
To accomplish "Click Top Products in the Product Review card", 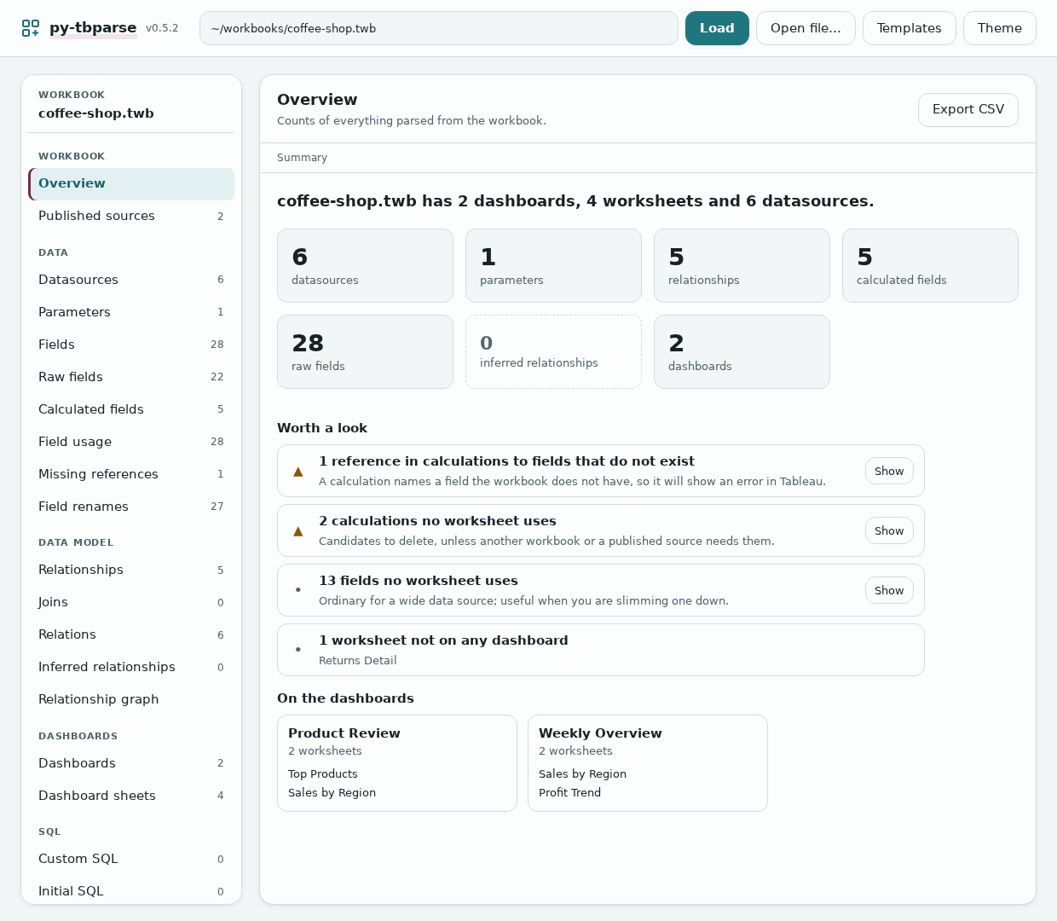I will coord(323,774).
